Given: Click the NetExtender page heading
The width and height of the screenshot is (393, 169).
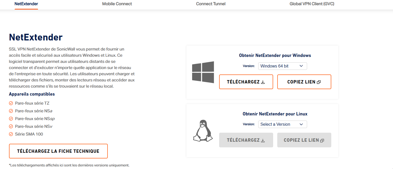Looking at the screenshot, I should pos(36,37).
